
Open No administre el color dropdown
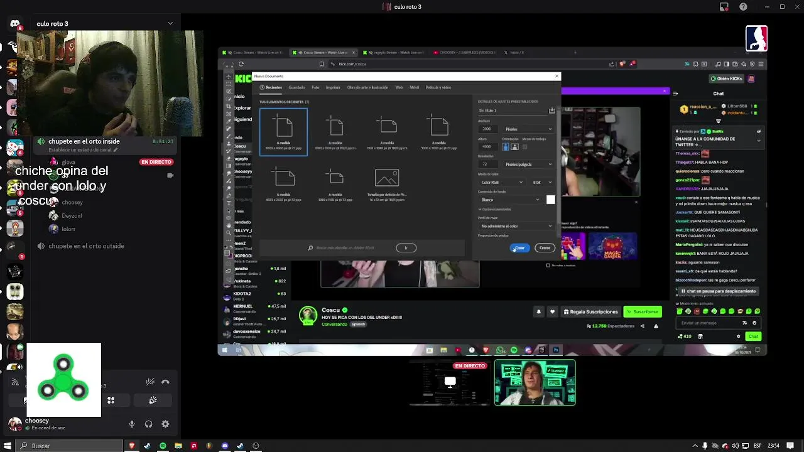pyautogui.click(x=516, y=226)
